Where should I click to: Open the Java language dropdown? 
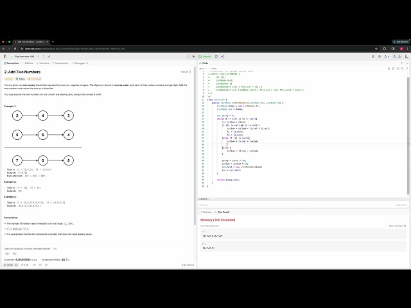[x=203, y=69]
